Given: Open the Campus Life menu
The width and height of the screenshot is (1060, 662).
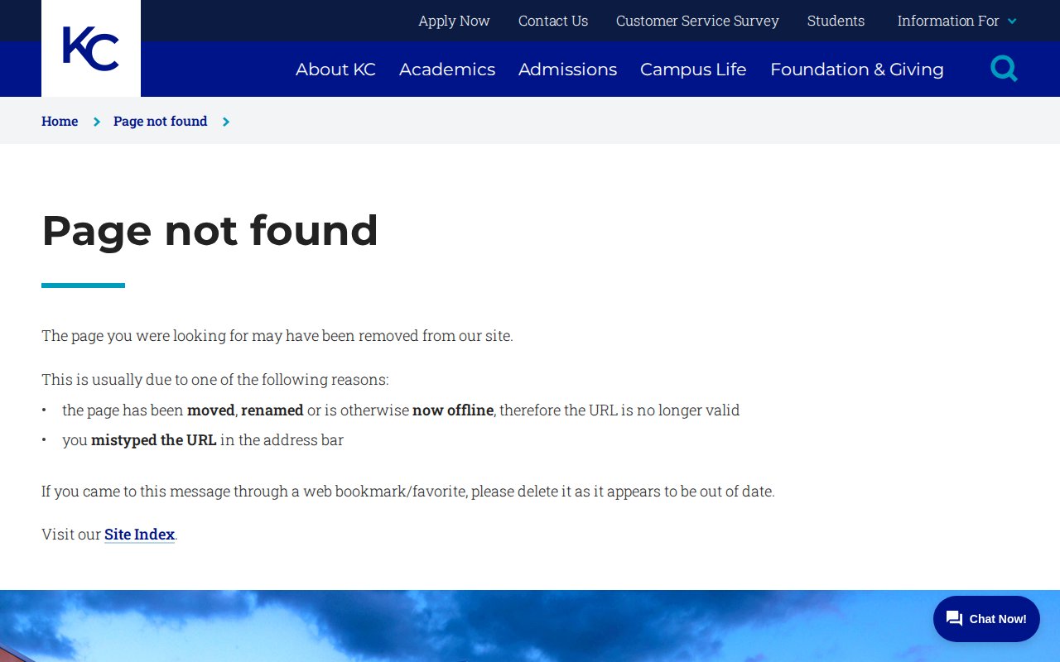Looking at the screenshot, I should (x=693, y=70).
